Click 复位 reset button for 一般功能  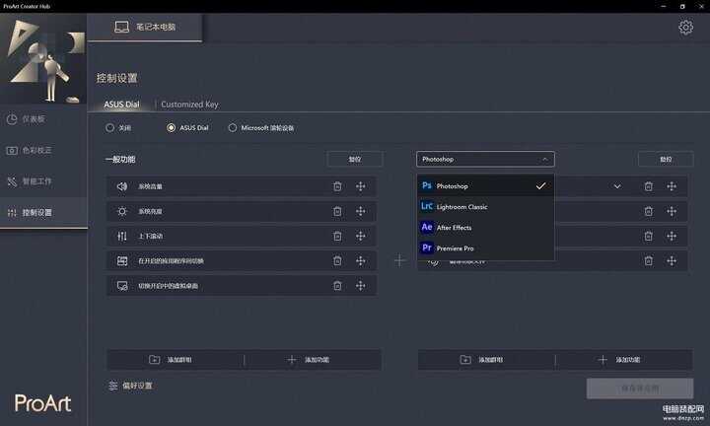(355, 160)
